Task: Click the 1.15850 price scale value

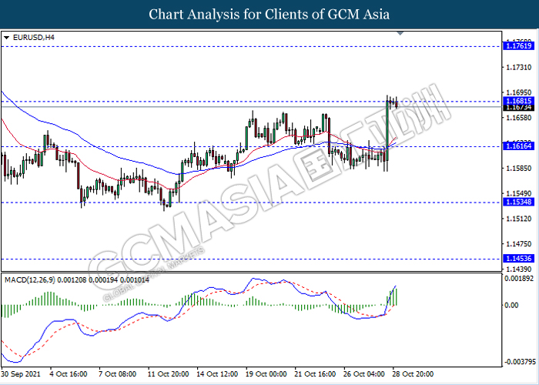Action: point(518,169)
